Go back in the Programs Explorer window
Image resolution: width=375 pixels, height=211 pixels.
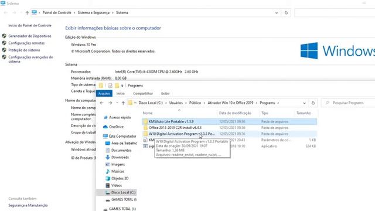tap(101, 103)
